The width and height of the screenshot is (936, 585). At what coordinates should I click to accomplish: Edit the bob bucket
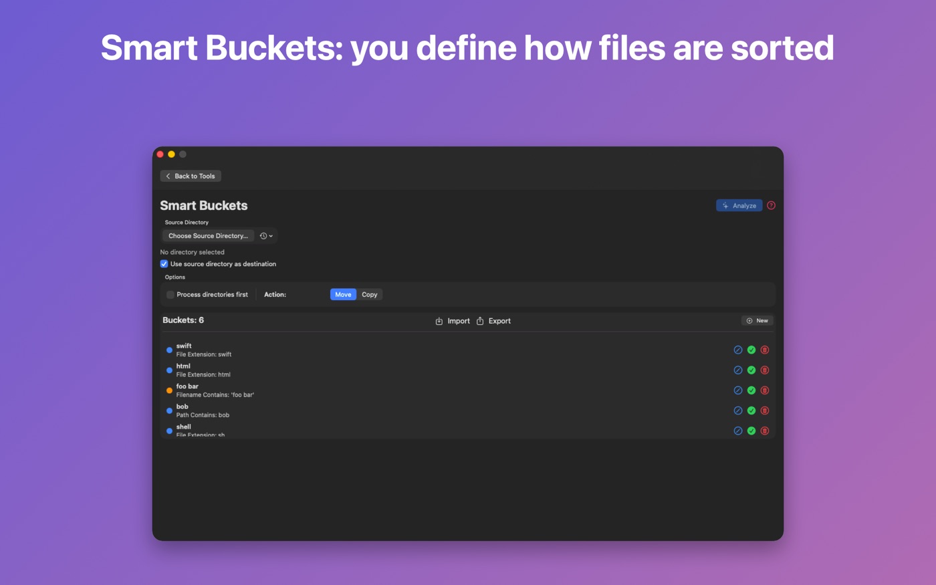click(x=738, y=411)
